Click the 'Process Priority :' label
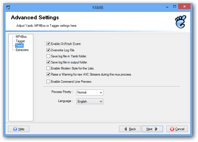198x142 pixels. 62,92
